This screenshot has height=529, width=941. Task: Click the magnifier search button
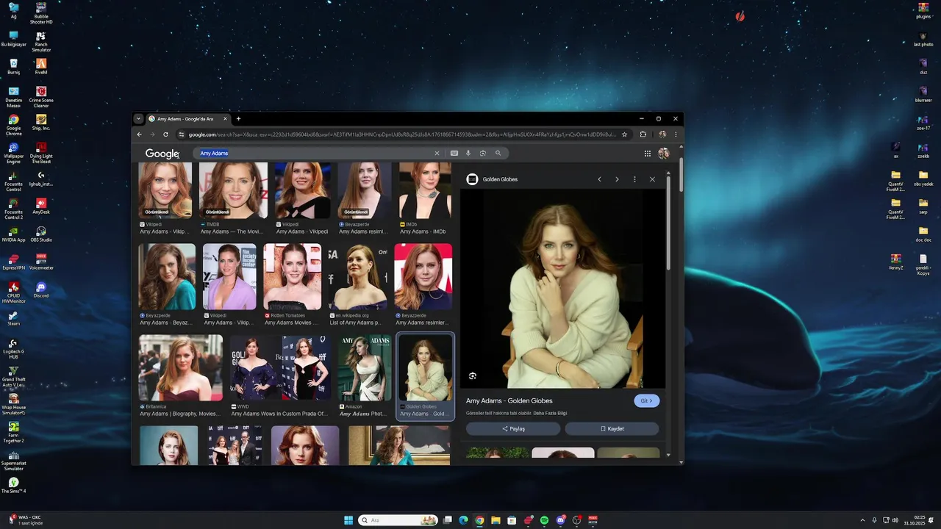[x=498, y=154]
